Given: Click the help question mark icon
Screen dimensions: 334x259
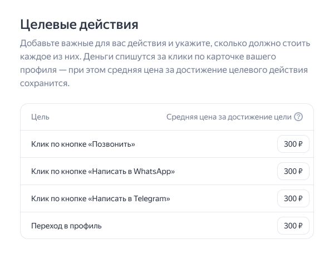Looking at the screenshot, I should point(298,117).
